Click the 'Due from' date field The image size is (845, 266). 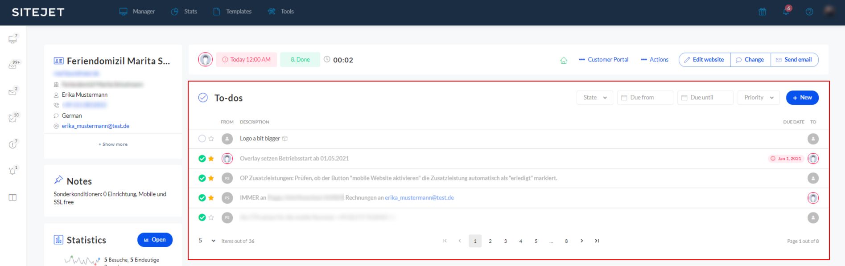click(645, 98)
